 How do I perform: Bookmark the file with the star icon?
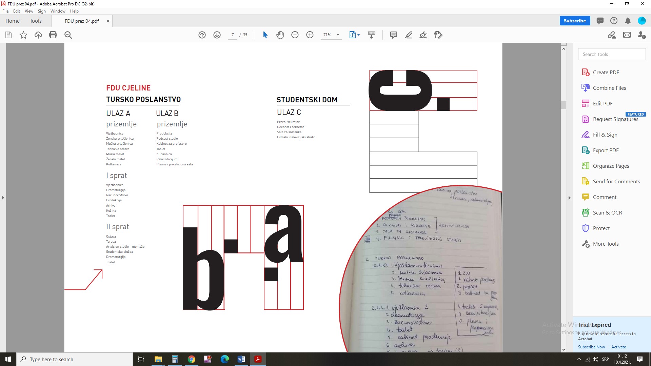(x=23, y=35)
